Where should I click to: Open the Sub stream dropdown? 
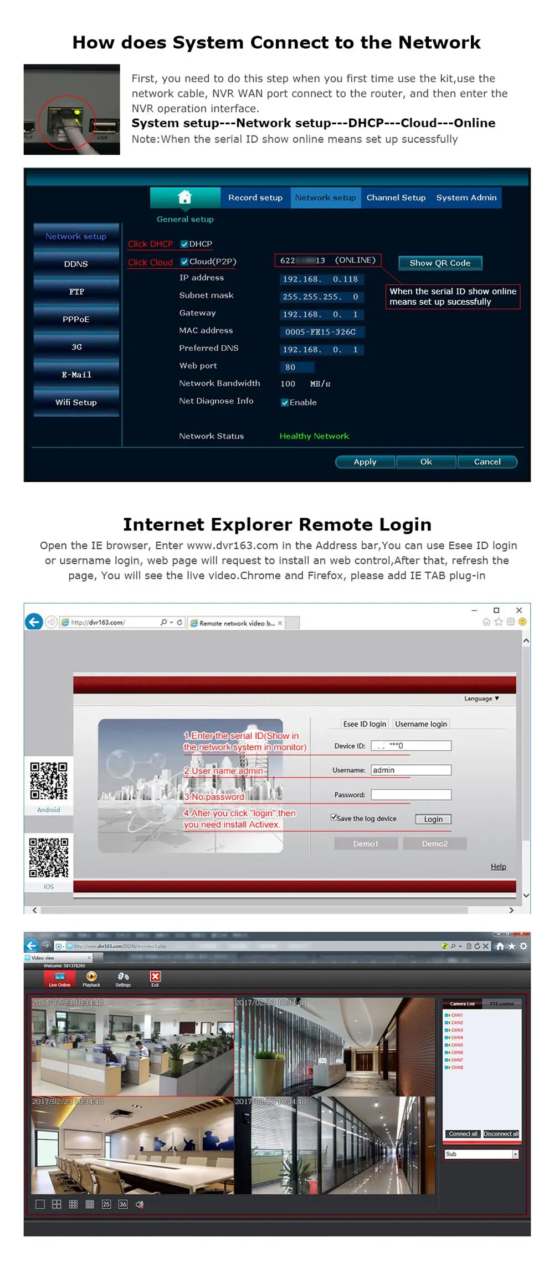click(x=481, y=1154)
